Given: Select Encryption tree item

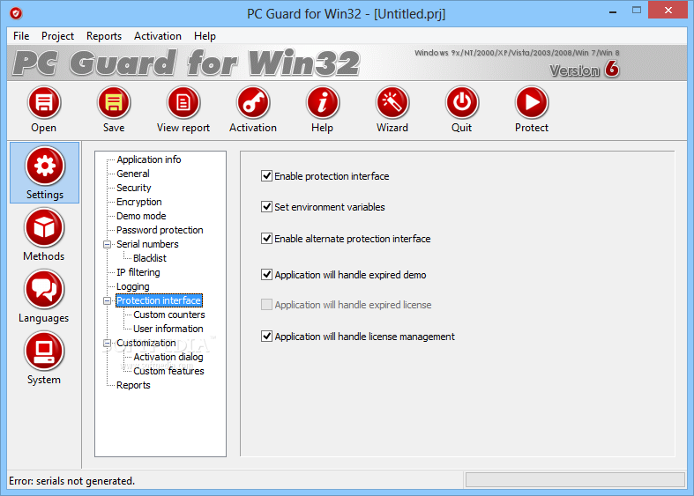Looking at the screenshot, I should coord(139,202).
